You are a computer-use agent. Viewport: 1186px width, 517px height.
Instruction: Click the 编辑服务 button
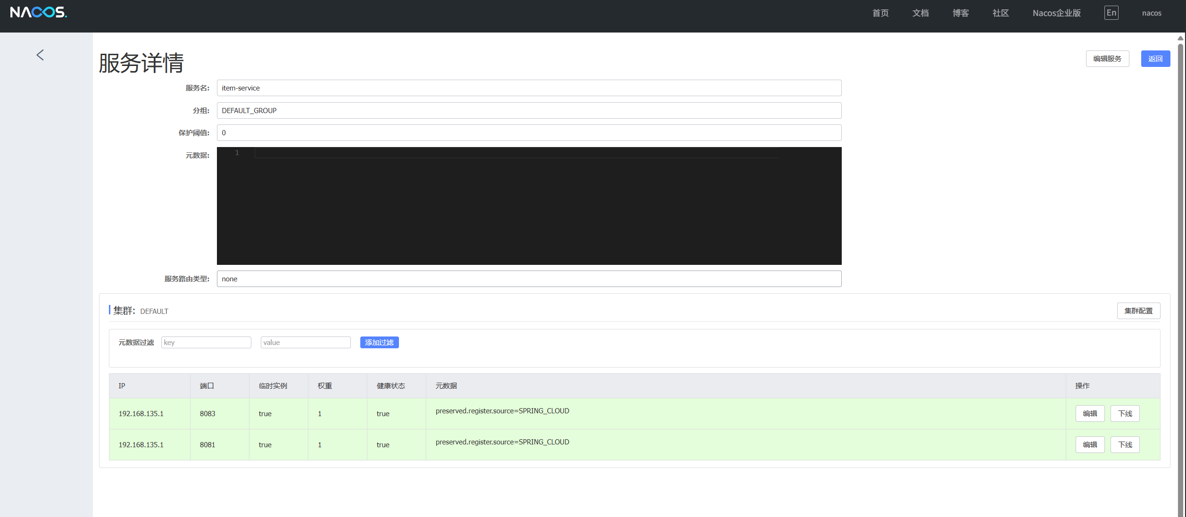(x=1107, y=58)
